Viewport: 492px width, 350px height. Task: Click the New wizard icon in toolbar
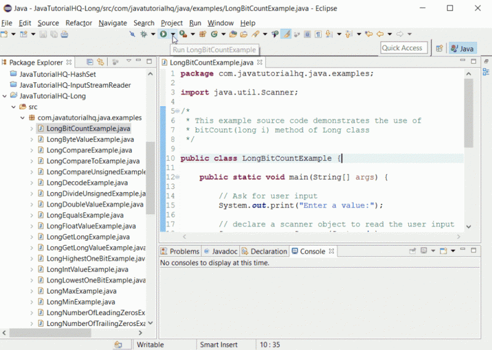4,34
